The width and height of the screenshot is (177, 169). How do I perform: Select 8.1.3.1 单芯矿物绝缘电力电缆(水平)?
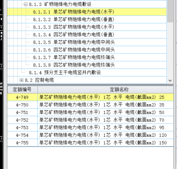[74, 12]
